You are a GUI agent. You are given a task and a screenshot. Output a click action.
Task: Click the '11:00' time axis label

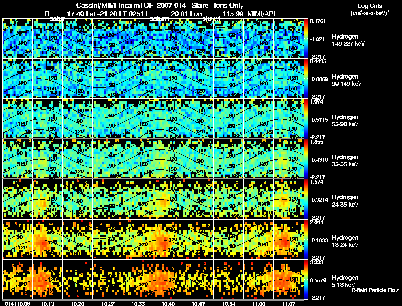click(259, 303)
